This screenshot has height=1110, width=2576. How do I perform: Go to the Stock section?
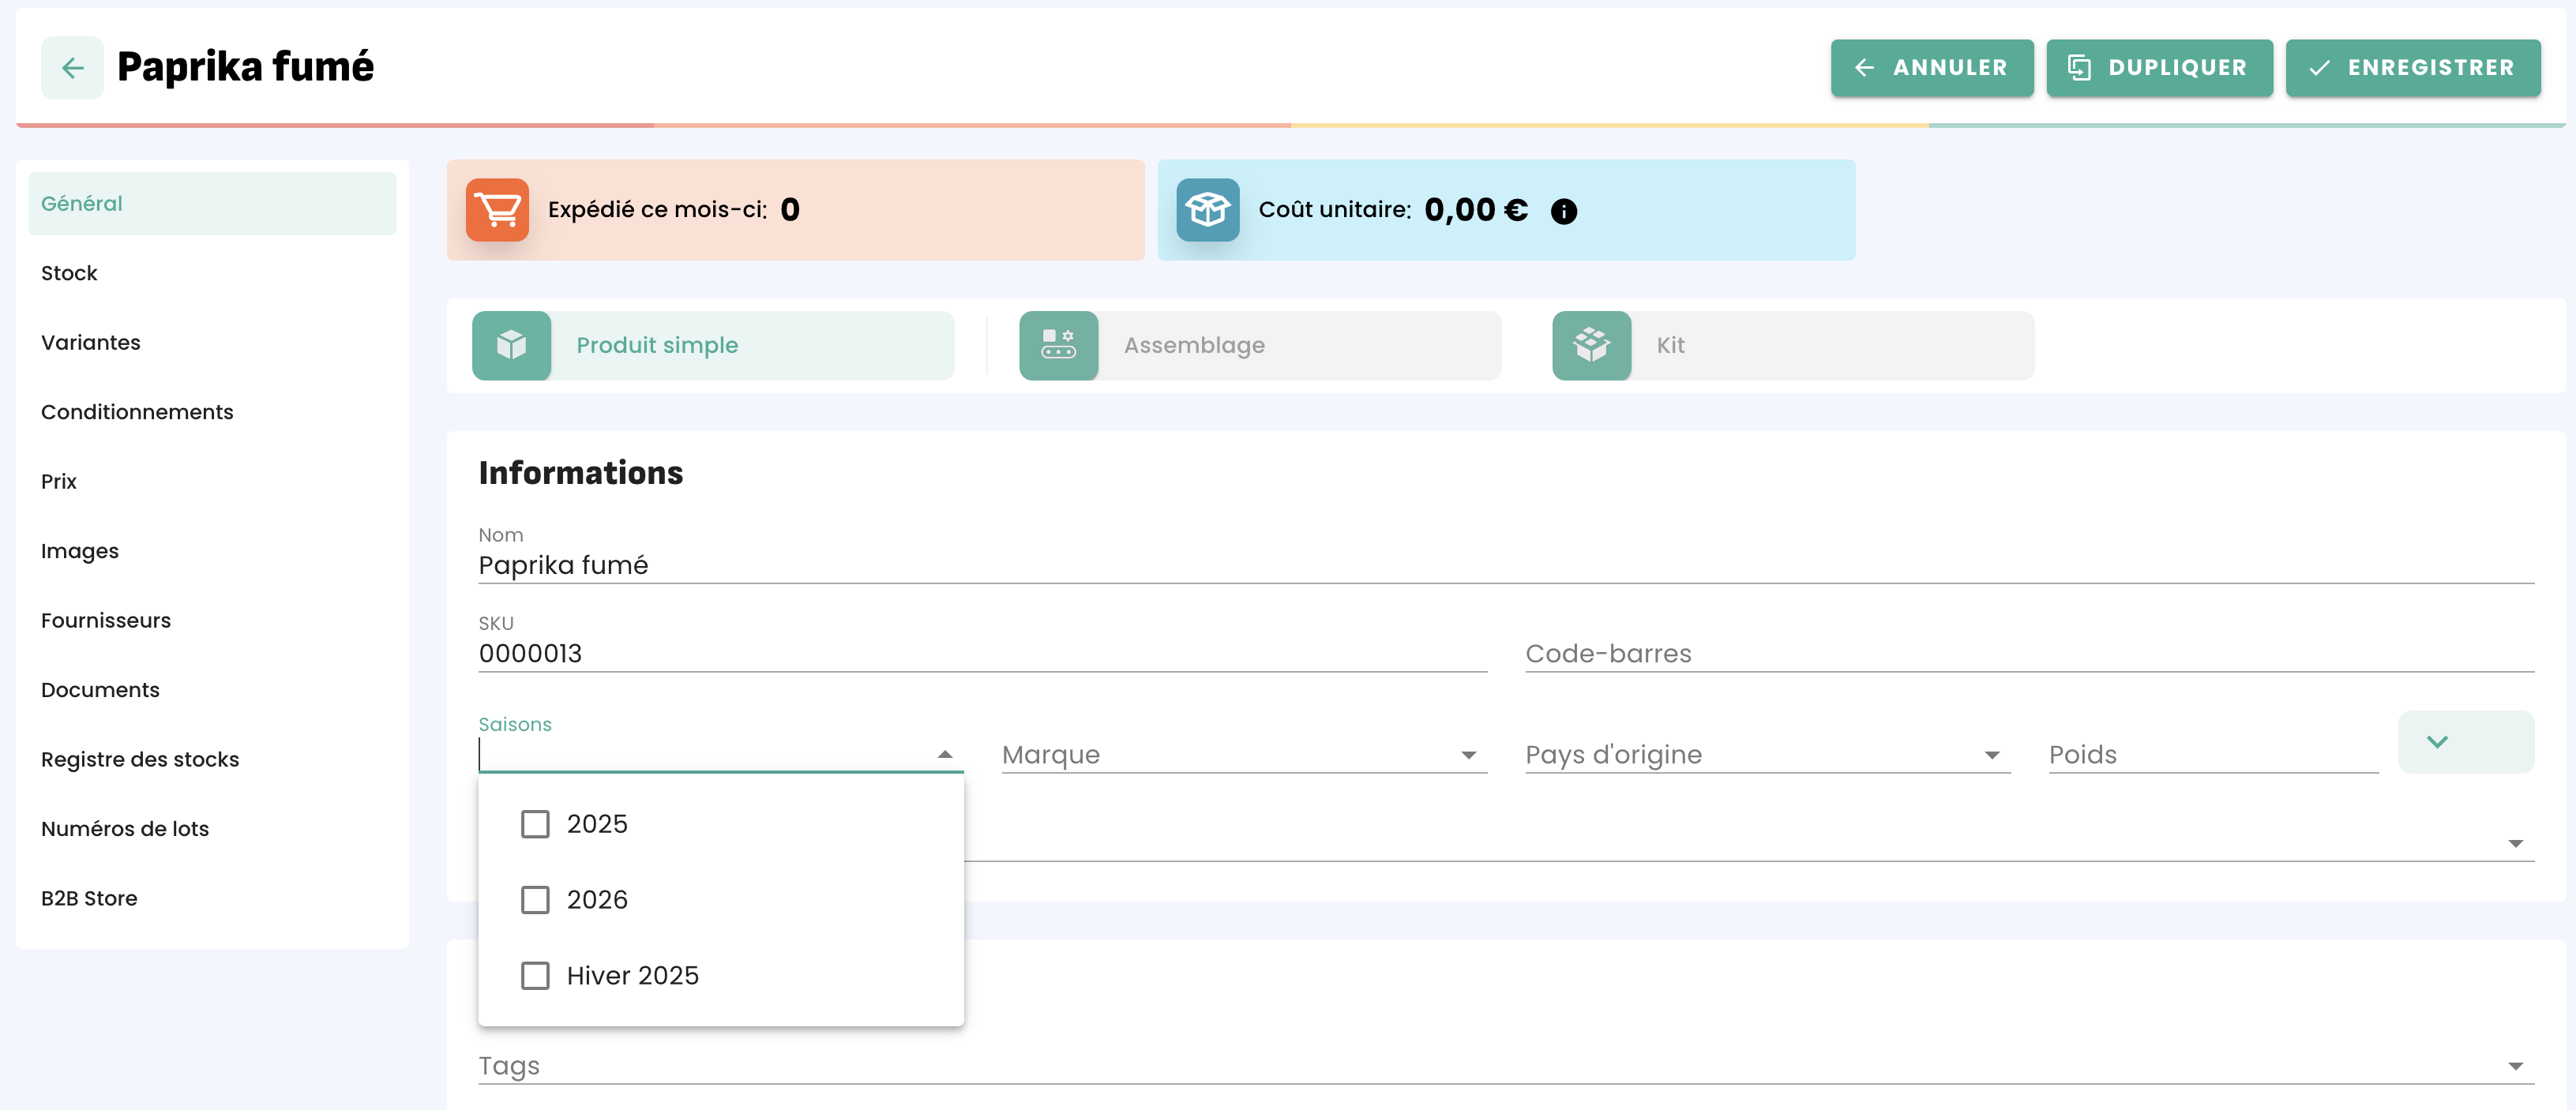pyautogui.click(x=69, y=273)
